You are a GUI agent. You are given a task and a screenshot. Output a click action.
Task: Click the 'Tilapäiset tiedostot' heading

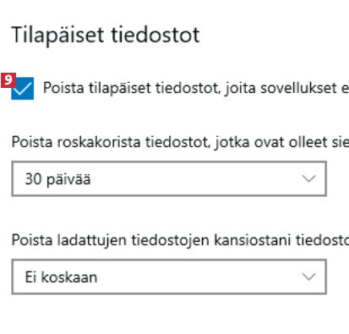pyautogui.click(x=106, y=36)
